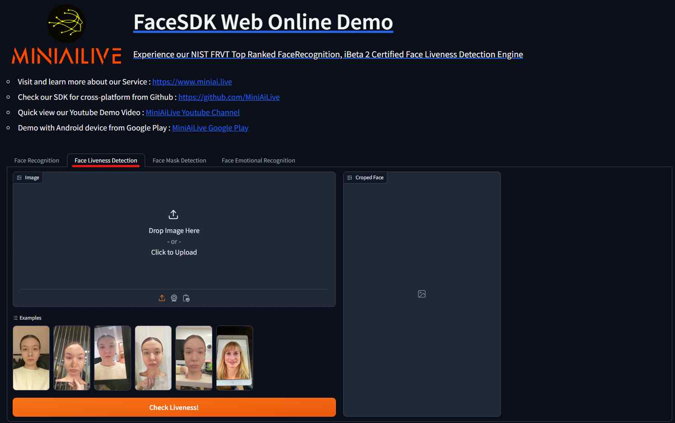
Task: Click the FaceSDK Web Online Demo heading link
Action: point(263,22)
